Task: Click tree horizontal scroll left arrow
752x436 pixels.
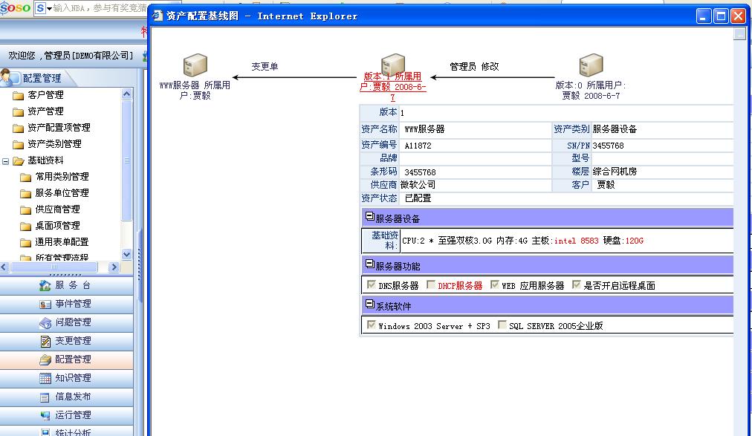Action: (x=4, y=267)
